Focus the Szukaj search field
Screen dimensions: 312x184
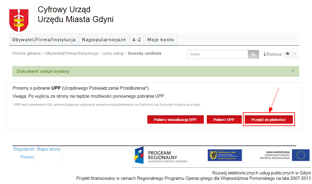point(217,54)
